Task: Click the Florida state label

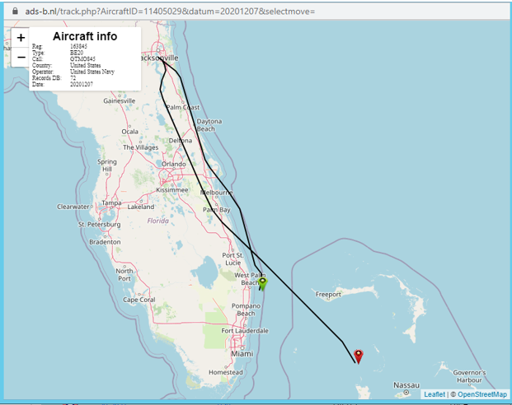Action: pyautogui.click(x=158, y=221)
